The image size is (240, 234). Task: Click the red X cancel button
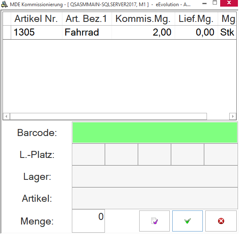[x=221, y=221]
